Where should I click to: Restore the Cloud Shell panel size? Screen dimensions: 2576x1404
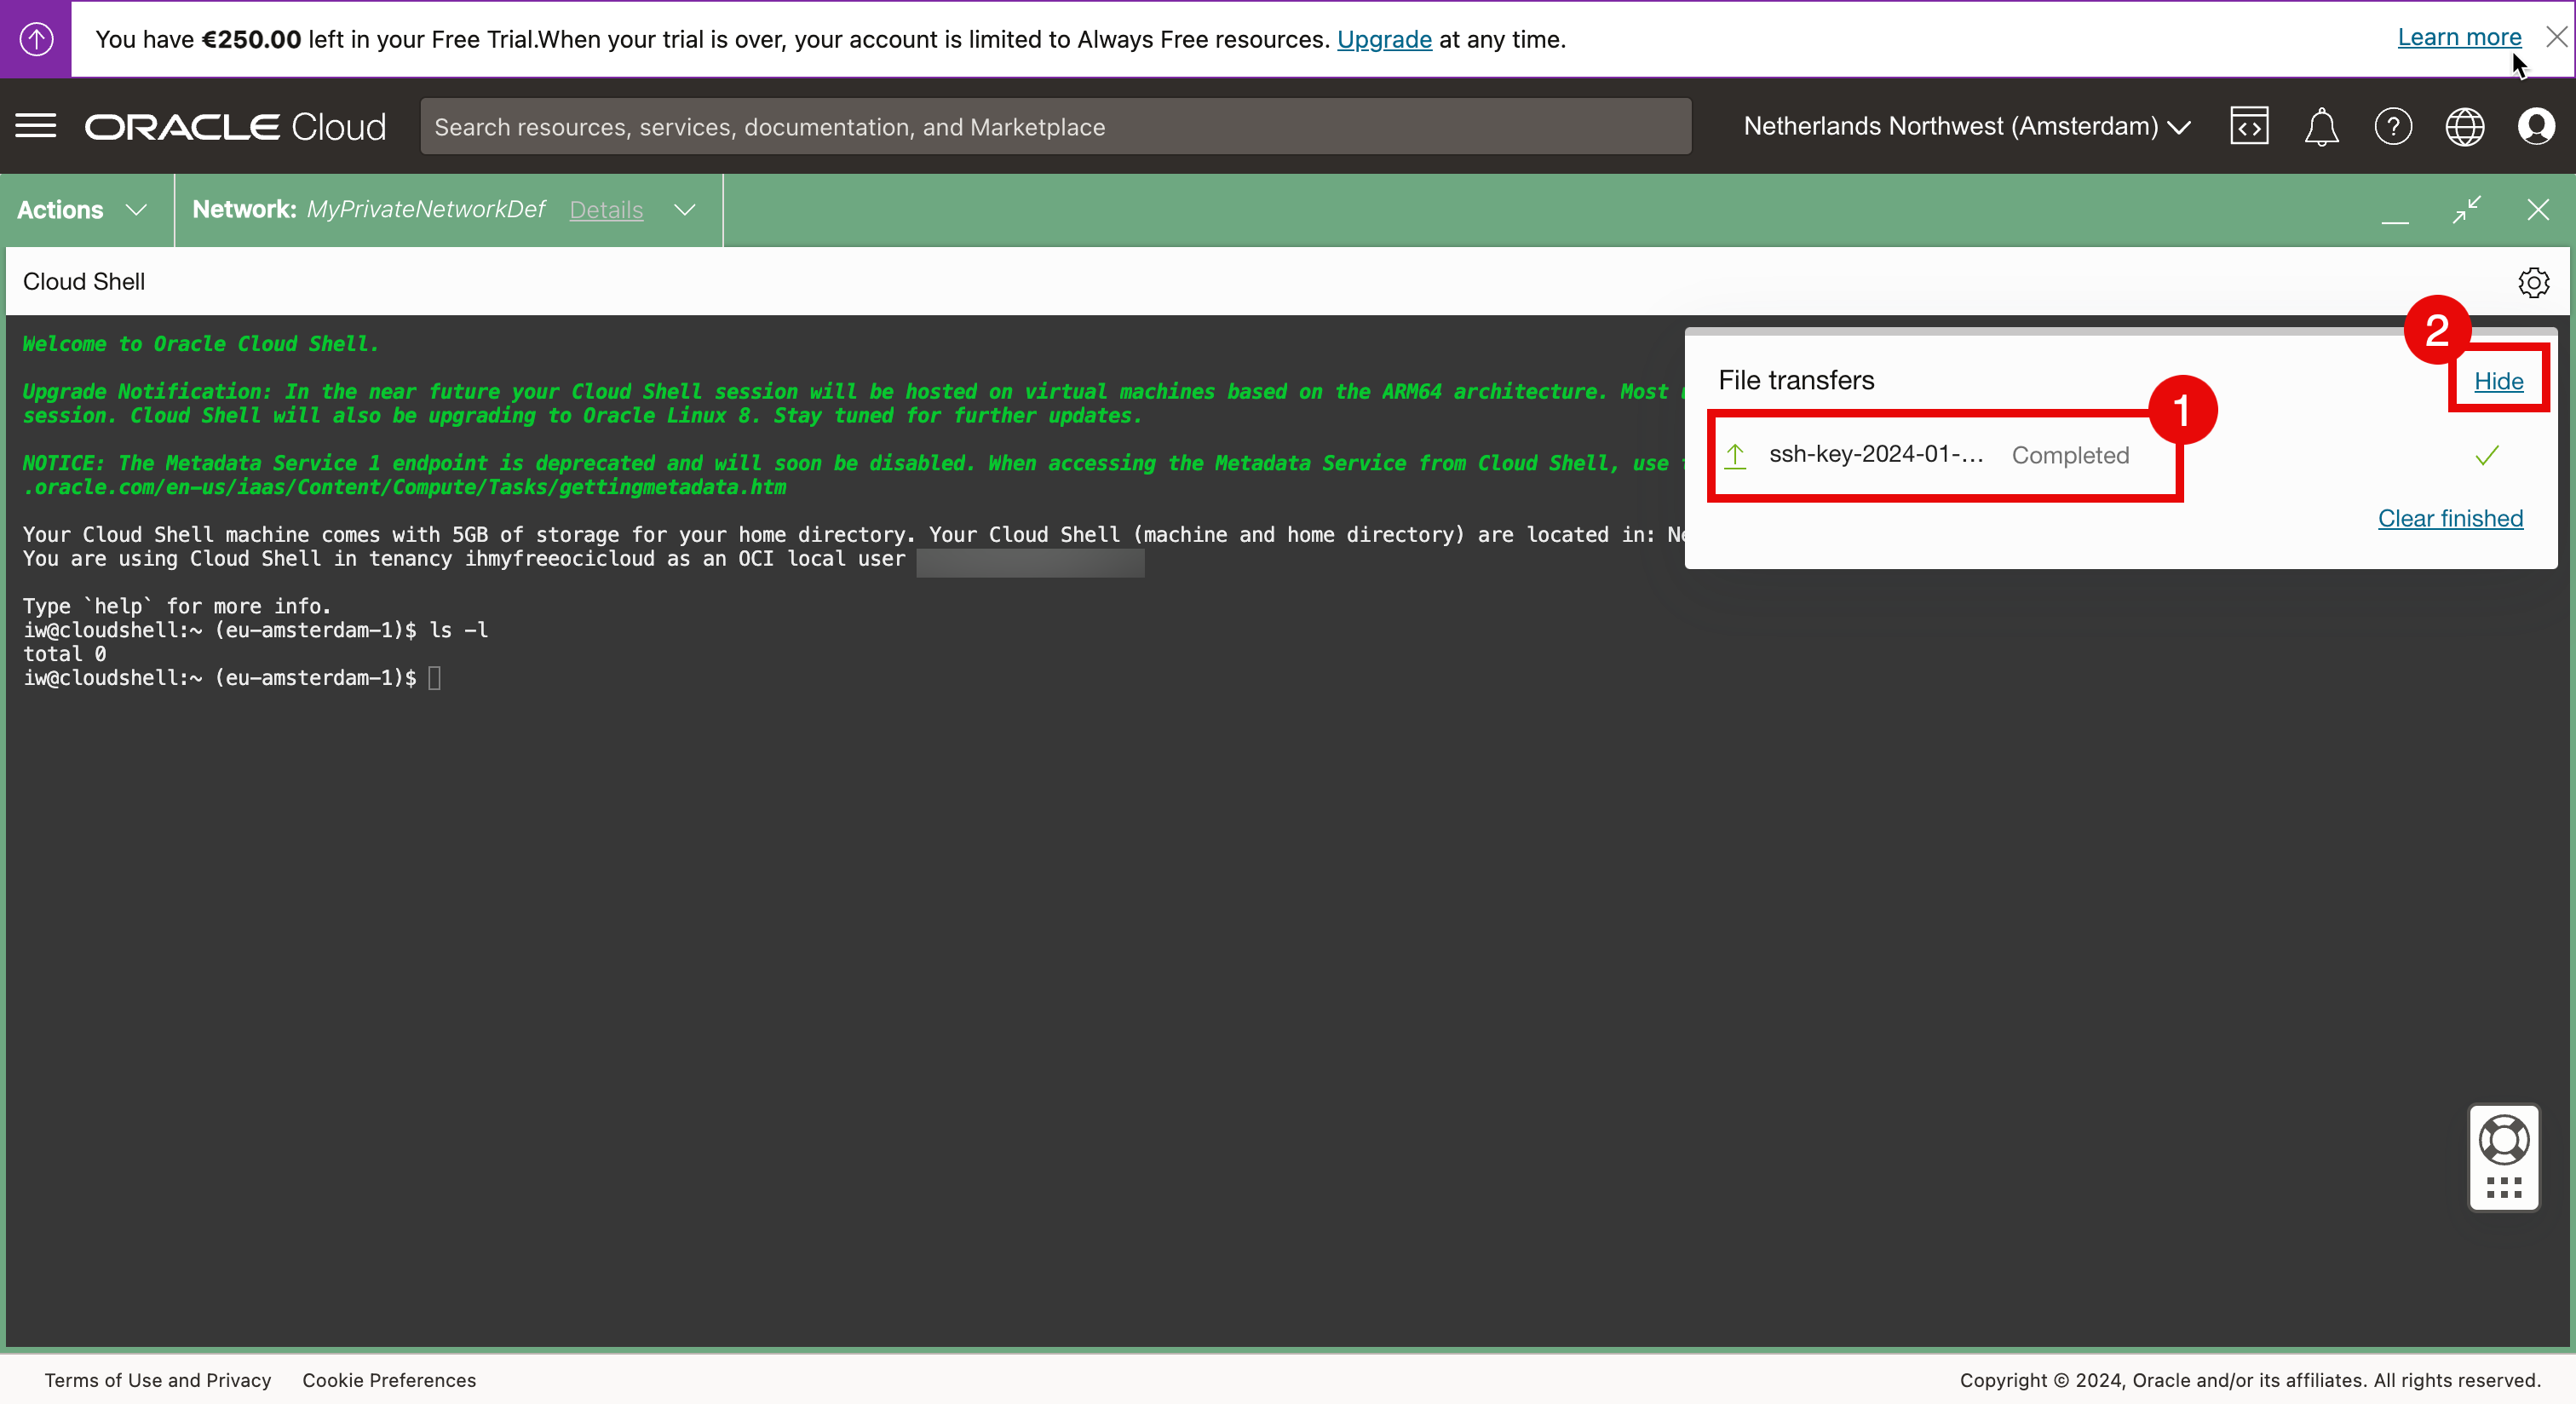pyautogui.click(x=2467, y=210)
